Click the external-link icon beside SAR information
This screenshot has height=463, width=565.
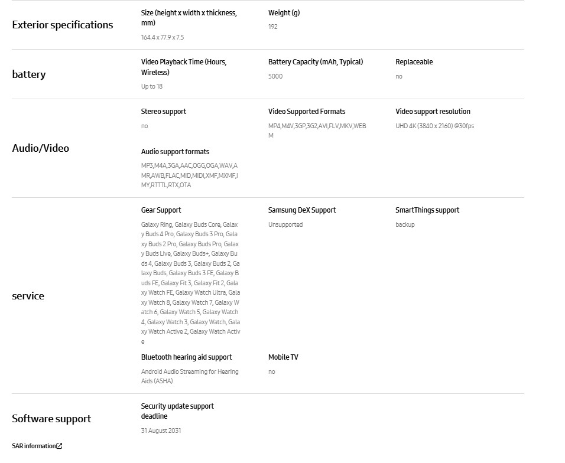[59, 446]
